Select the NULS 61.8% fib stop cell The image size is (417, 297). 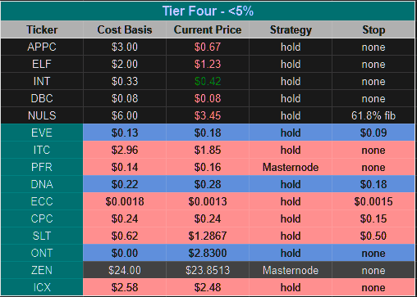[373, 115]
